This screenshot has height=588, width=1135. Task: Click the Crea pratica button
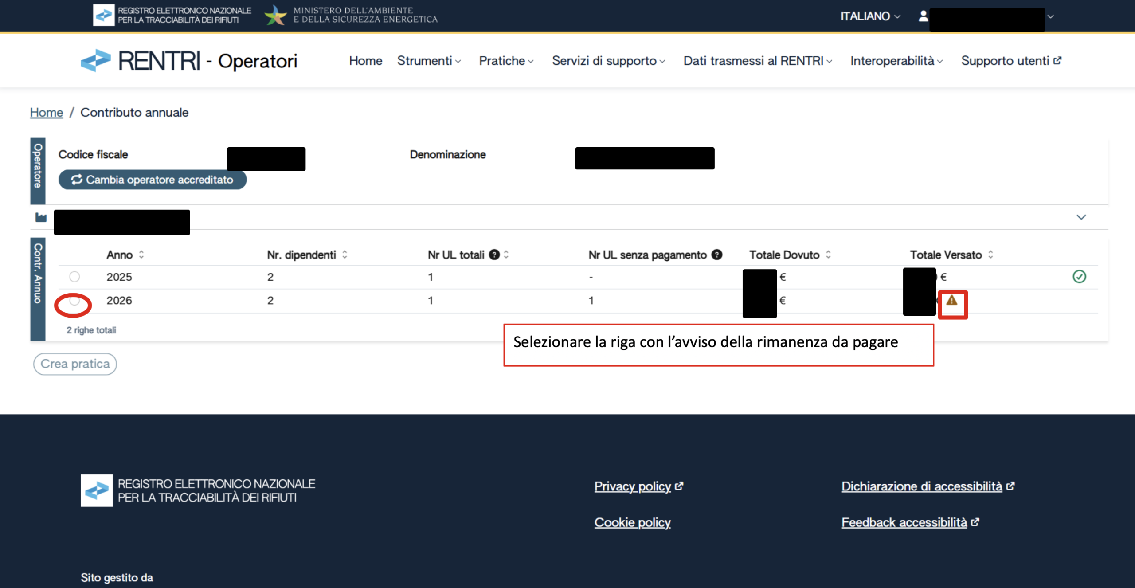[75, 364]
